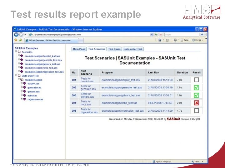Expand the regression_test.sas scenario node
The image size is (225, 168).
coord(19,71)
